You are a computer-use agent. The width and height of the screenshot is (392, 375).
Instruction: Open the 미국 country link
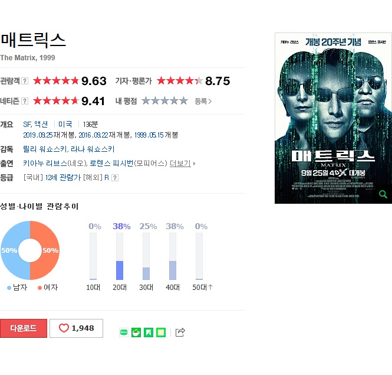tap(65, 124)
